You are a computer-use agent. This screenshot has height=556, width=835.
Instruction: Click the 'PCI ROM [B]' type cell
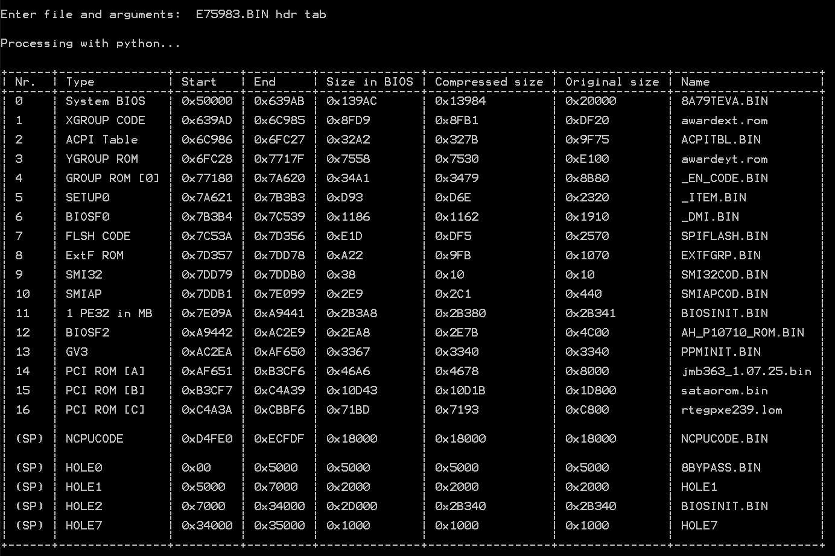[x=106, y=391]
